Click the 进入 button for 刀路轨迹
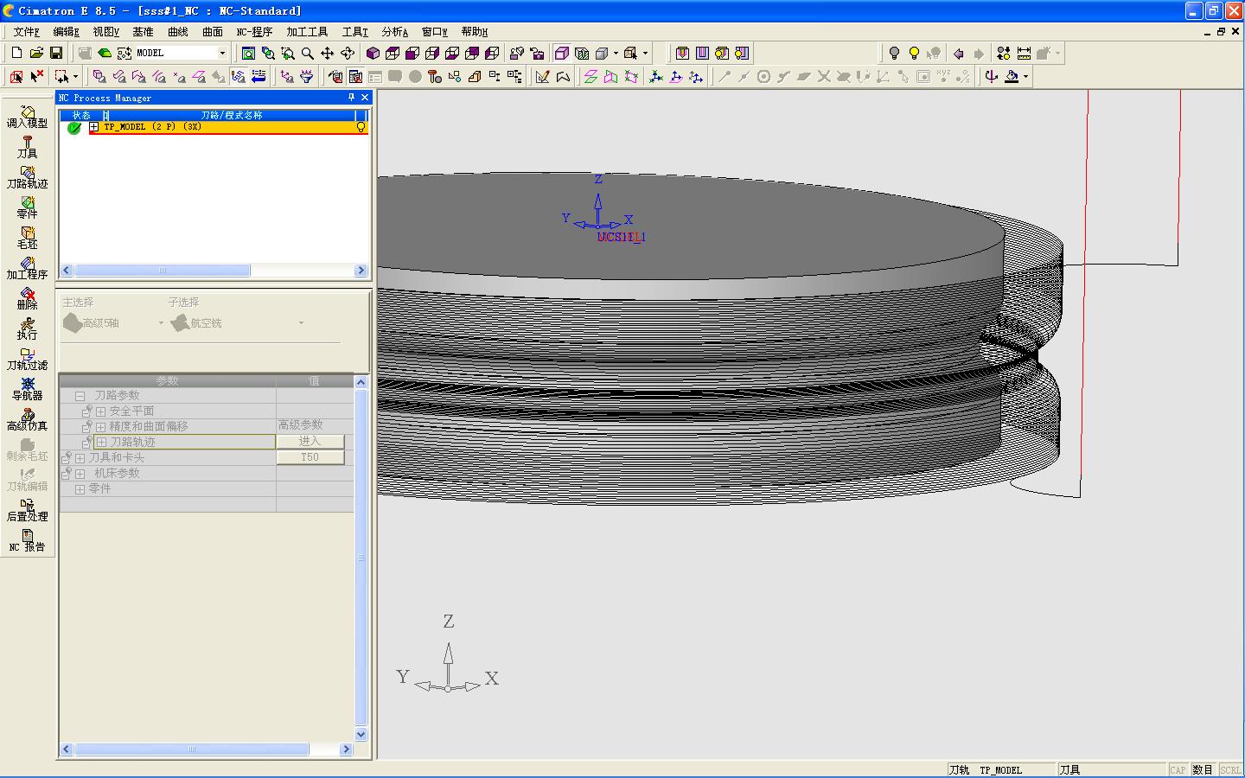 point(310,442)
